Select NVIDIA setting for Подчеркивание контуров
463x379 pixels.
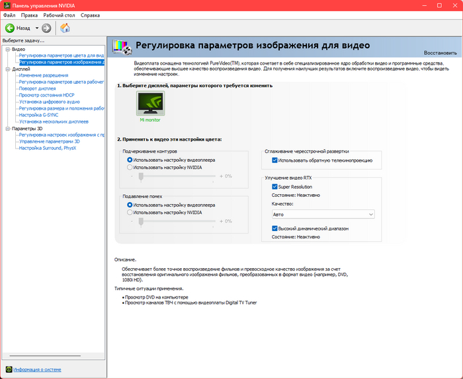tap(130, 168)
